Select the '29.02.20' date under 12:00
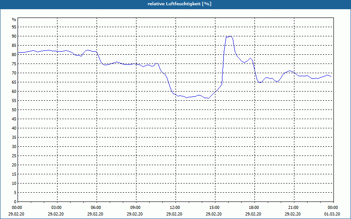The width and height of the screenshot is (351, 219). point(174,214)
